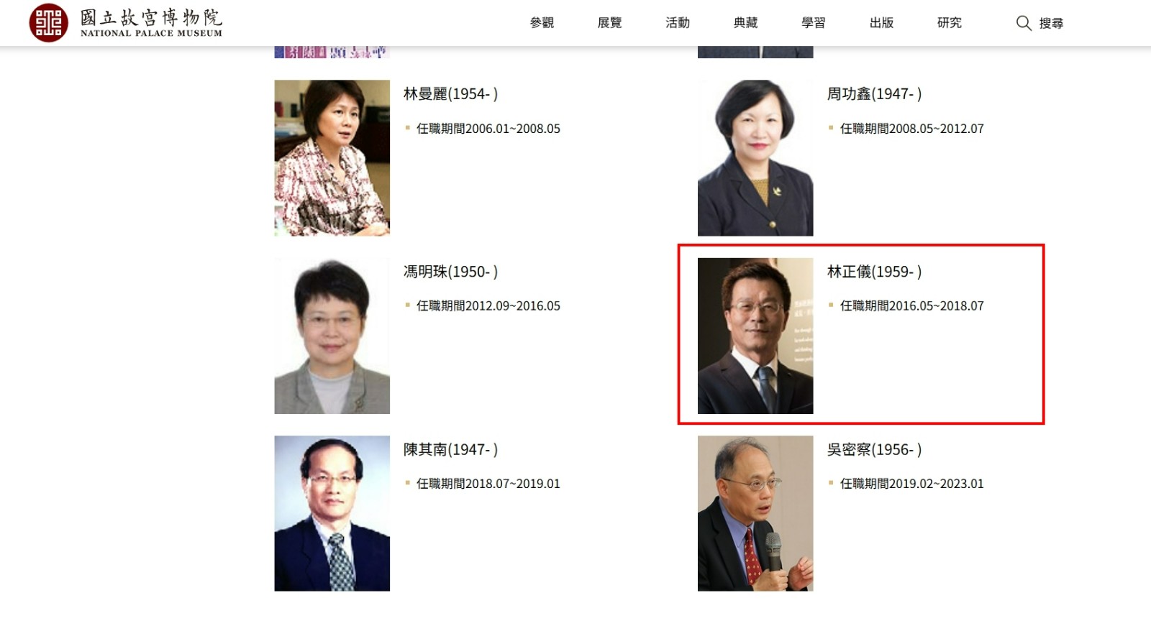Select the 吳密察 portrait photo

(755, 513)
